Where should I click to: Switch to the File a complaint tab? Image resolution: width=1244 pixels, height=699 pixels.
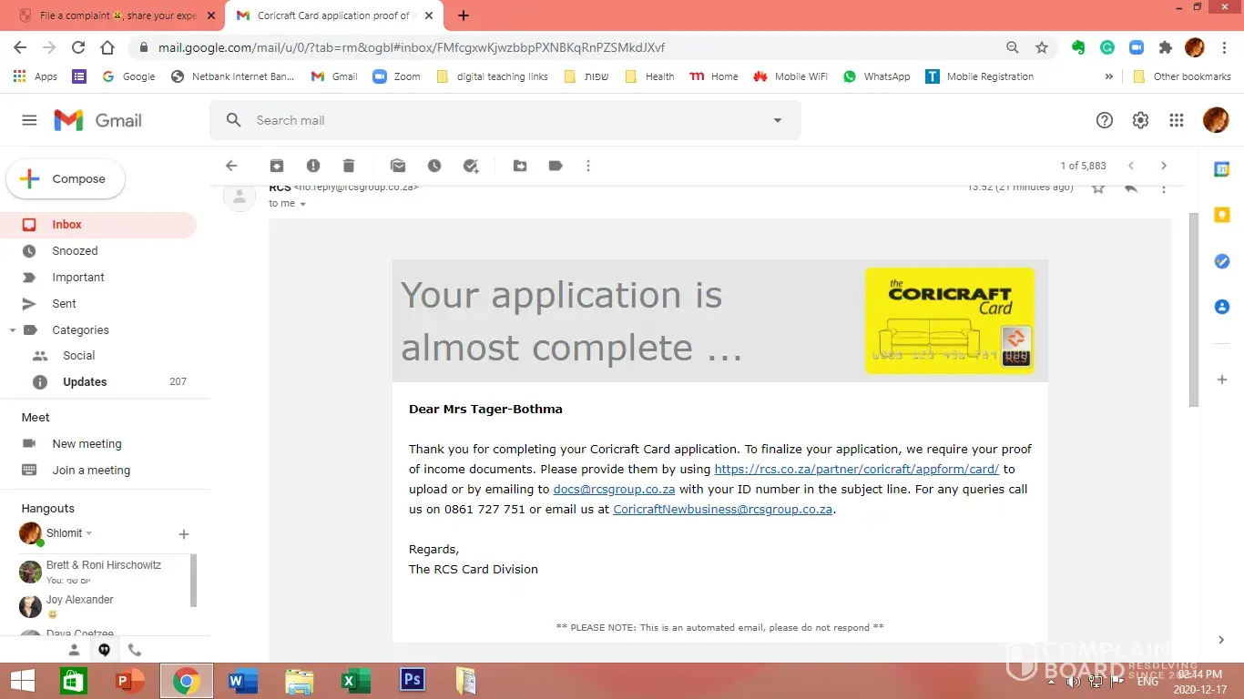tap(118, 15)
